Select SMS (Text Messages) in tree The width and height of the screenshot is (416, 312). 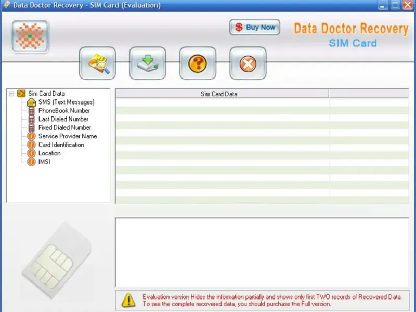click(x=67, y=102)
